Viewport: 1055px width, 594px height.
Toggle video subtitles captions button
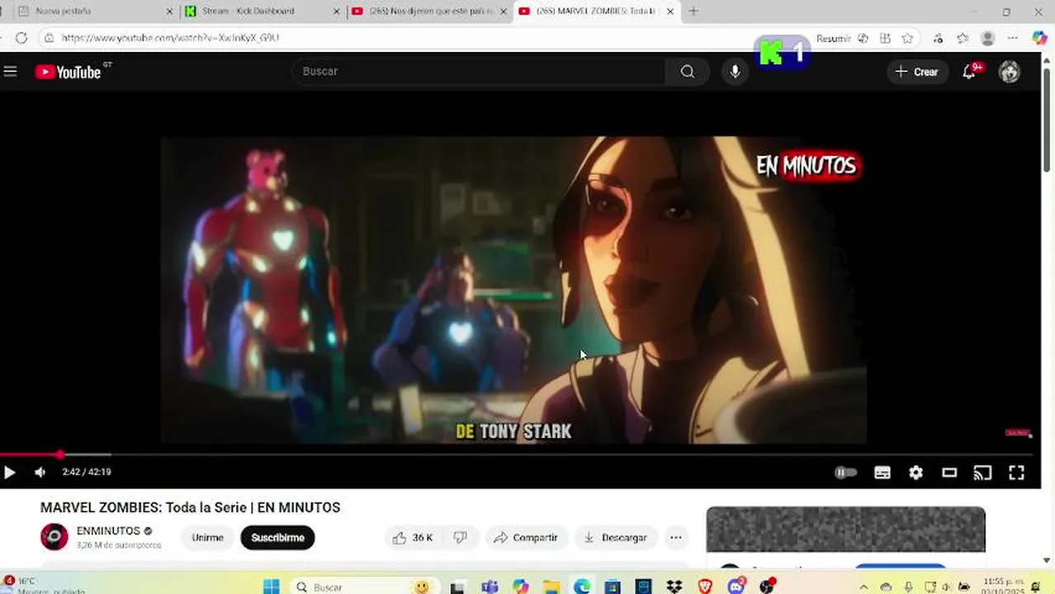coord(882,472)
